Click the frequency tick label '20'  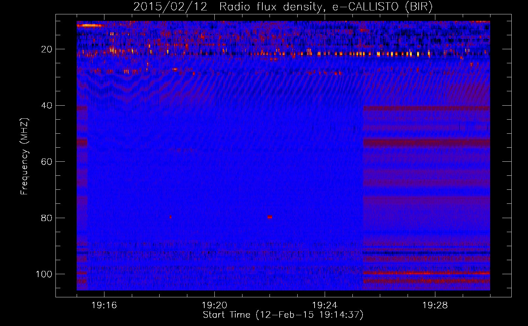(x=47, y=49)
